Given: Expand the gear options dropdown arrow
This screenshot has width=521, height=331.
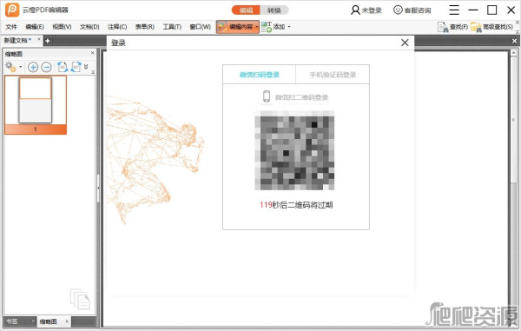Looking at the screenshot, I should click(21, 67).
